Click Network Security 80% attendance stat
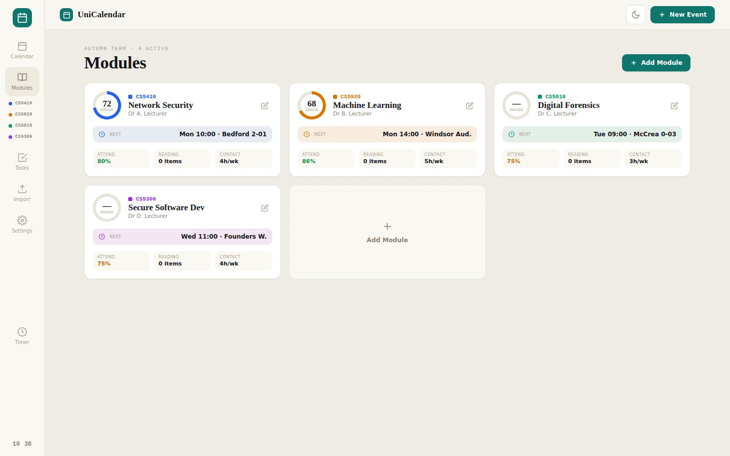Screen dimensions: 730x456 click(x=121, y=158)
